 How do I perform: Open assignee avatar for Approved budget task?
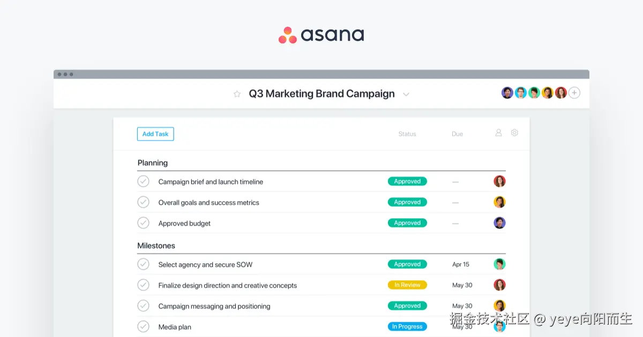[499, 223]
